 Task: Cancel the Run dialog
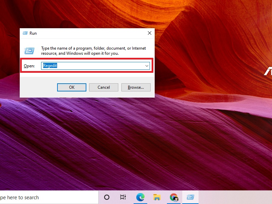pos(104,87)
